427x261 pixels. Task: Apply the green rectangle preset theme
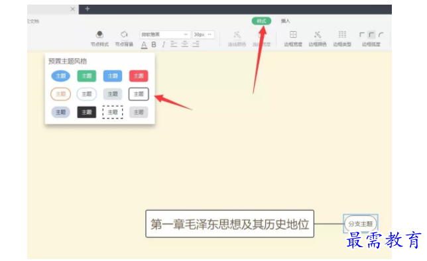pyautogui.click(x=87, y=76)
